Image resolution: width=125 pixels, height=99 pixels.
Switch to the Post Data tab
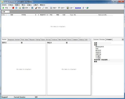pyautogui.click(x=25, y=39)
